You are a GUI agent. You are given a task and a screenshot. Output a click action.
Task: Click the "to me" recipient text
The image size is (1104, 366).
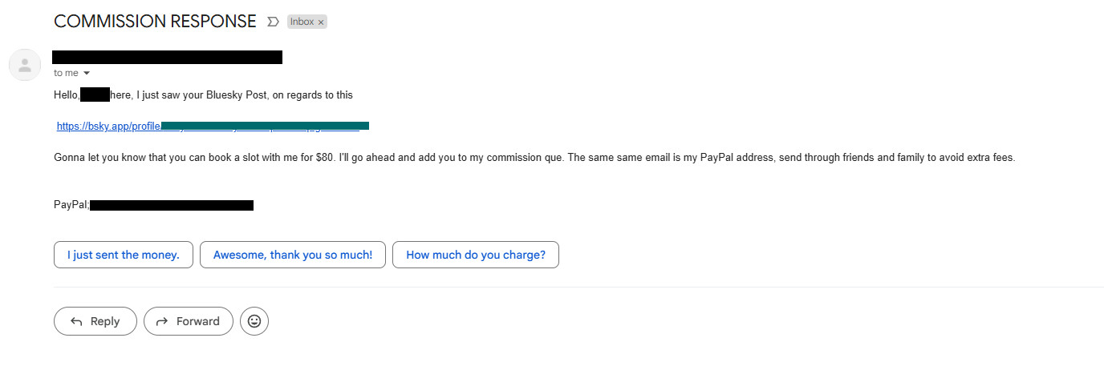click(67, 74)
